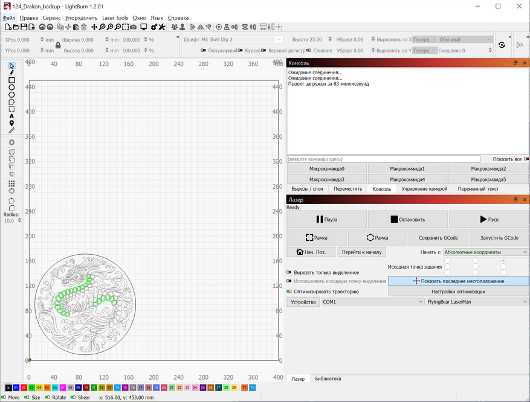Click the Save Project floppy icon
The height and width of the screenshot is (402, 530).
tap(24, 27)
